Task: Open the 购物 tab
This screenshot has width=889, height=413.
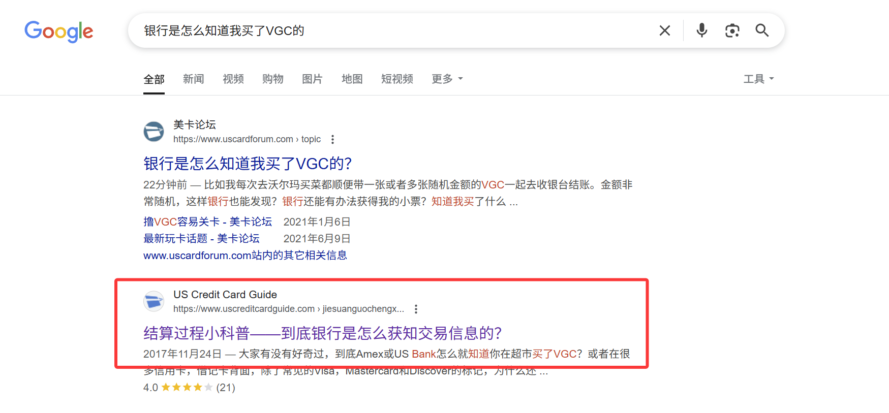Action: point(273,79)
